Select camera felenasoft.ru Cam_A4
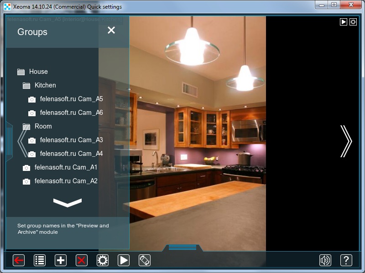This screenshot has height=273, width=365. [65, 154]
